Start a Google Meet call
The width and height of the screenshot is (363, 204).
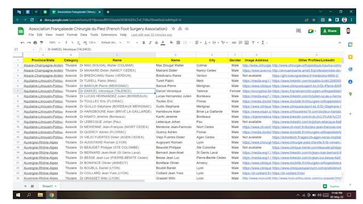point(312,31)
